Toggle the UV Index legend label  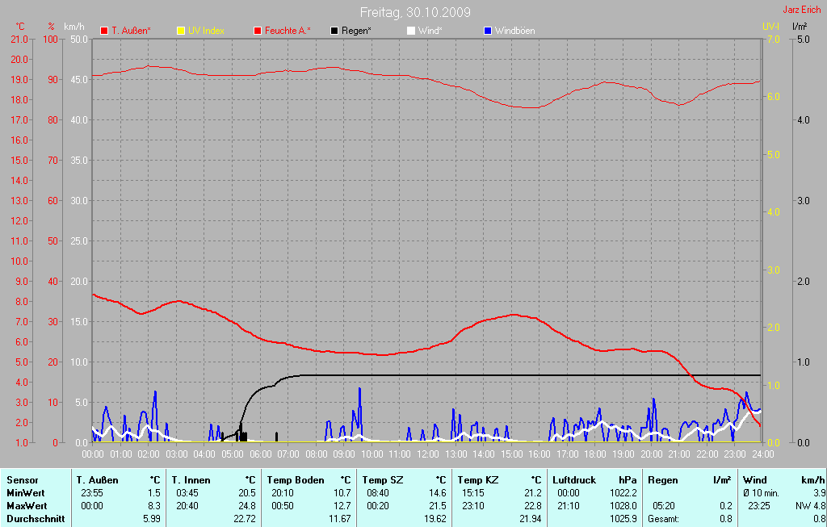207,31
